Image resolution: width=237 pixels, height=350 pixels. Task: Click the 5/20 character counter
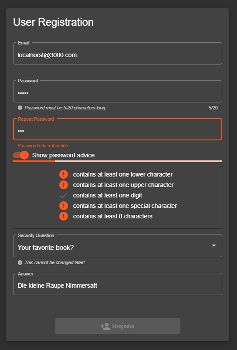pyautogui.click(x=213, y=108)
